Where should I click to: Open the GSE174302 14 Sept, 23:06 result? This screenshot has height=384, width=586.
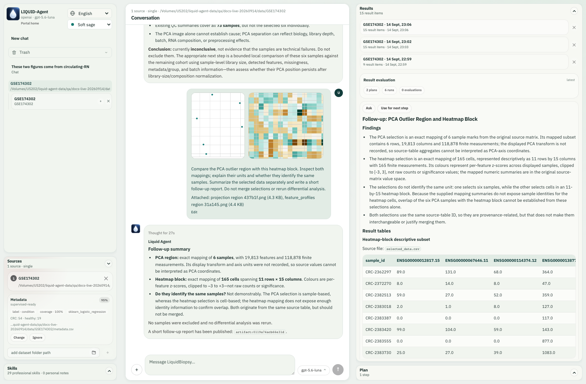pos(464,27)
